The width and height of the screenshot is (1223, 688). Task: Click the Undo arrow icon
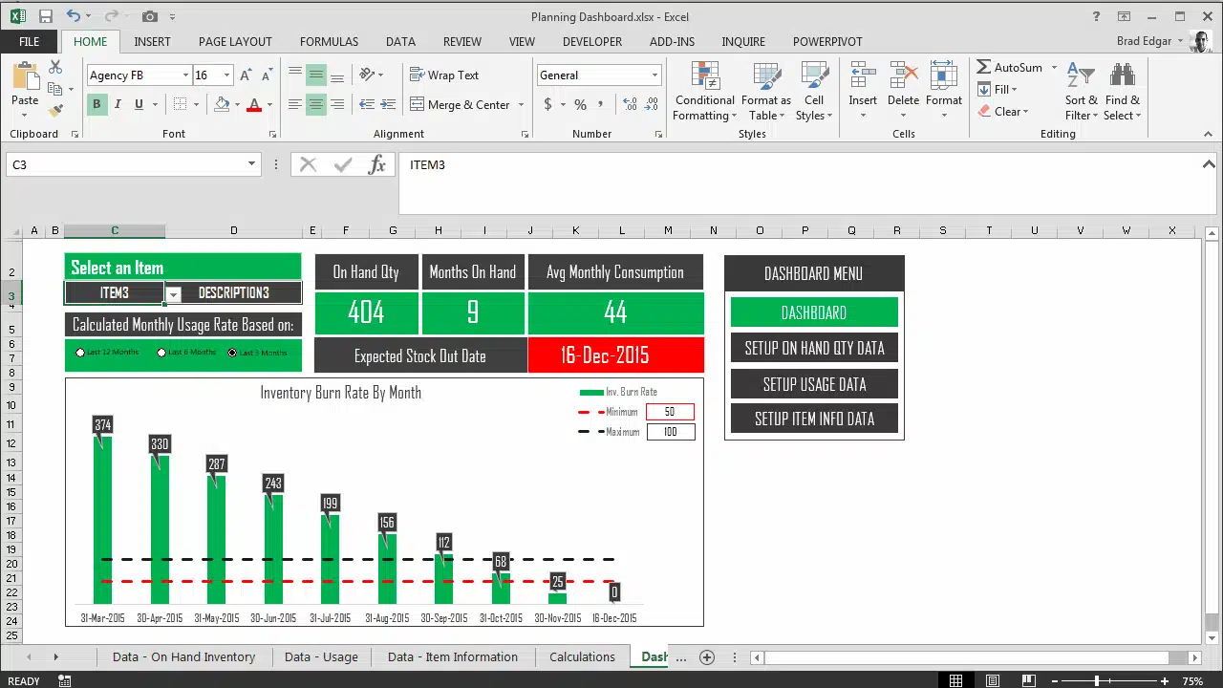(74, 16)
